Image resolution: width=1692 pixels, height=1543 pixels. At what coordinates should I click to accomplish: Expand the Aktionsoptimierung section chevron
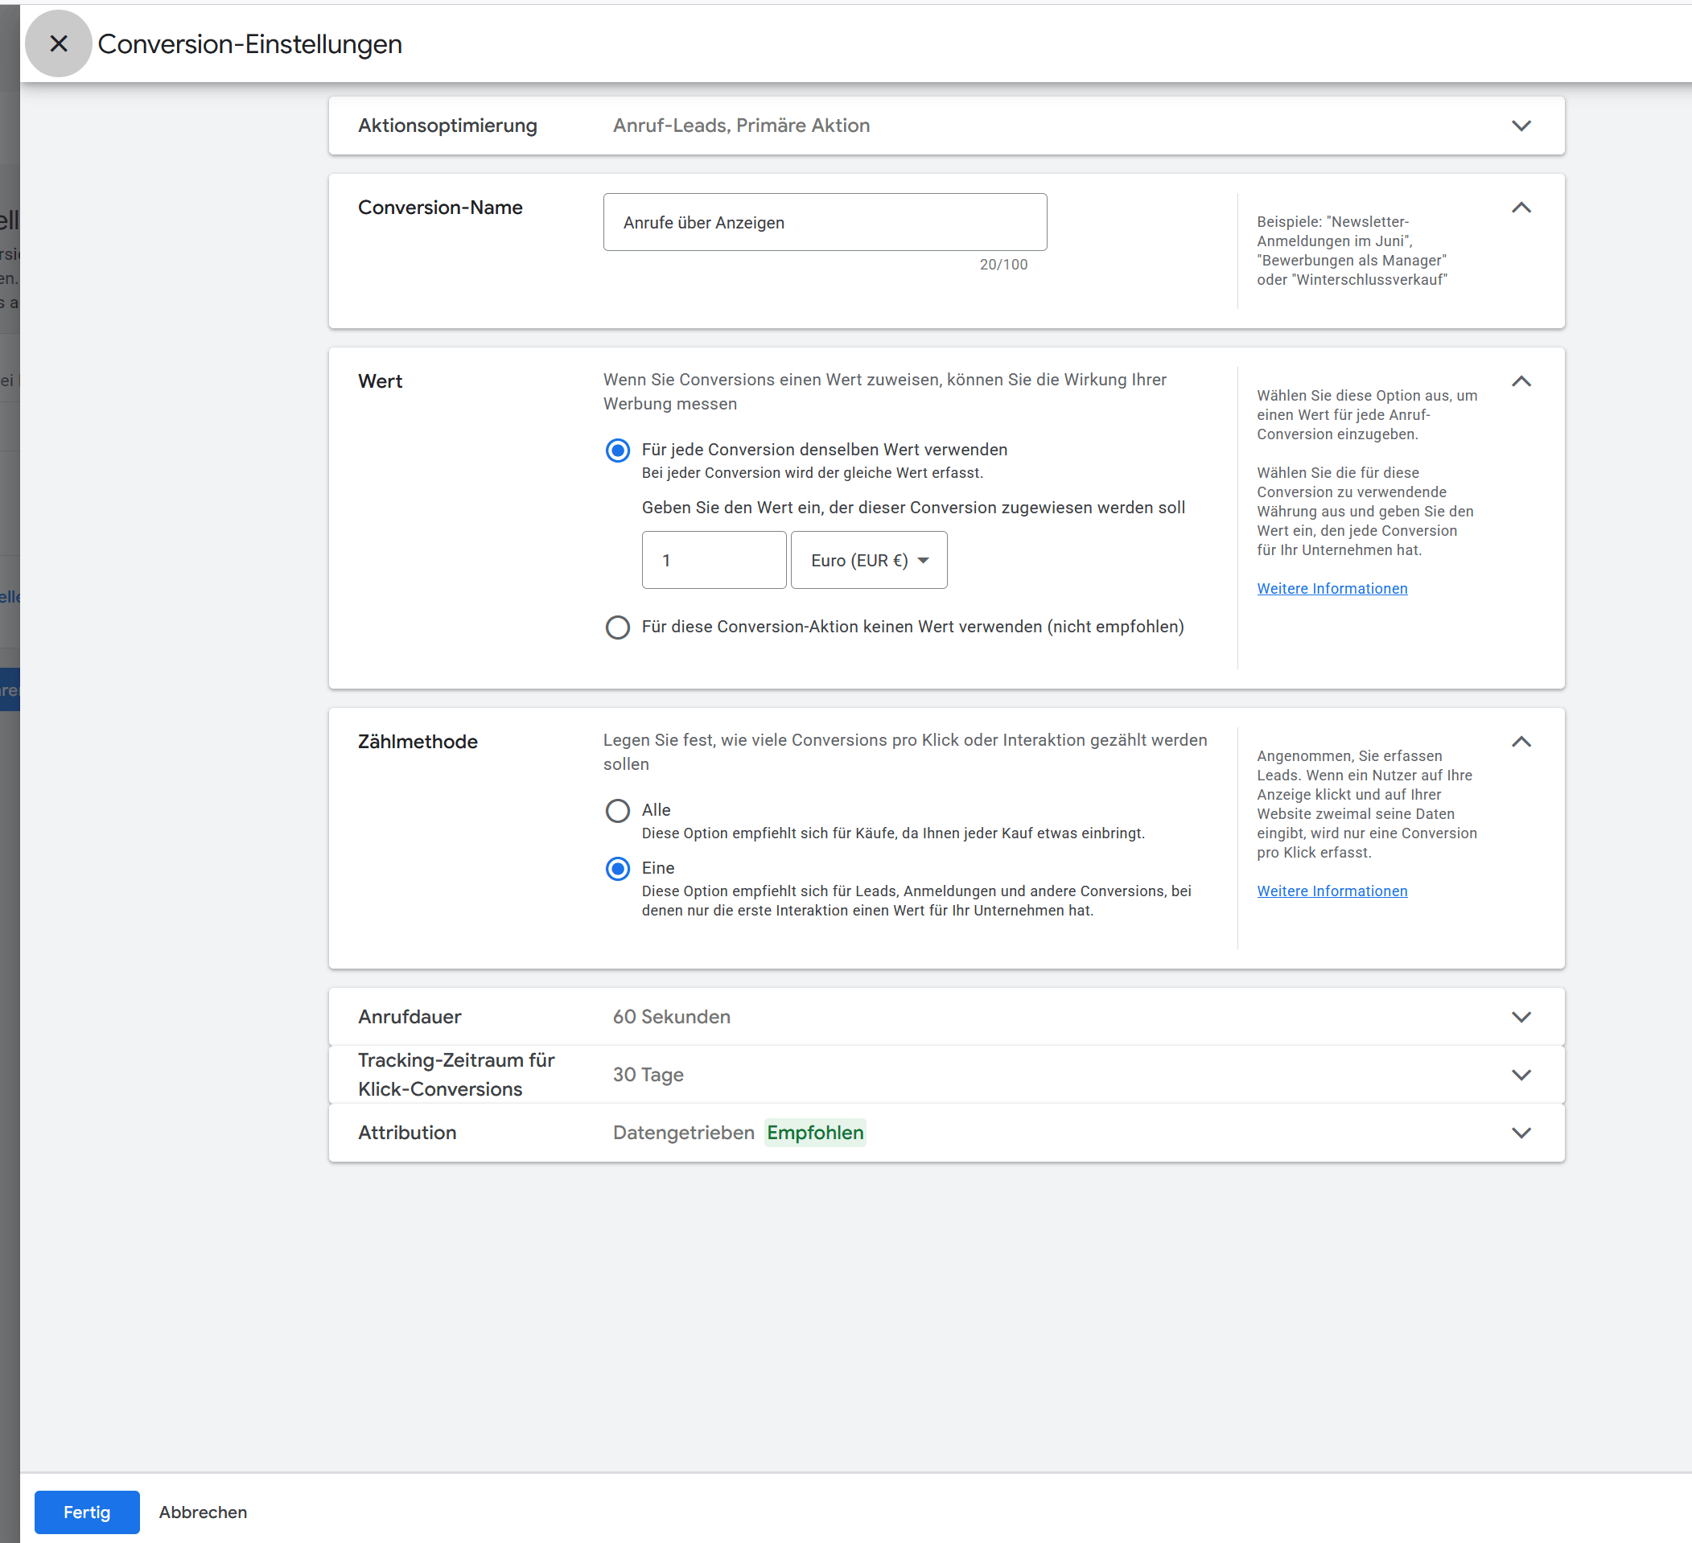point(1521,125)
